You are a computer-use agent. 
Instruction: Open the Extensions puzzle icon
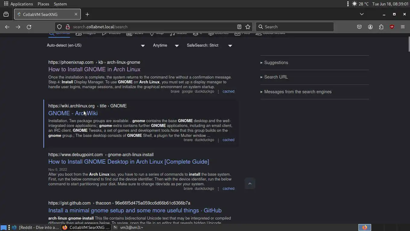pos(381,27)
